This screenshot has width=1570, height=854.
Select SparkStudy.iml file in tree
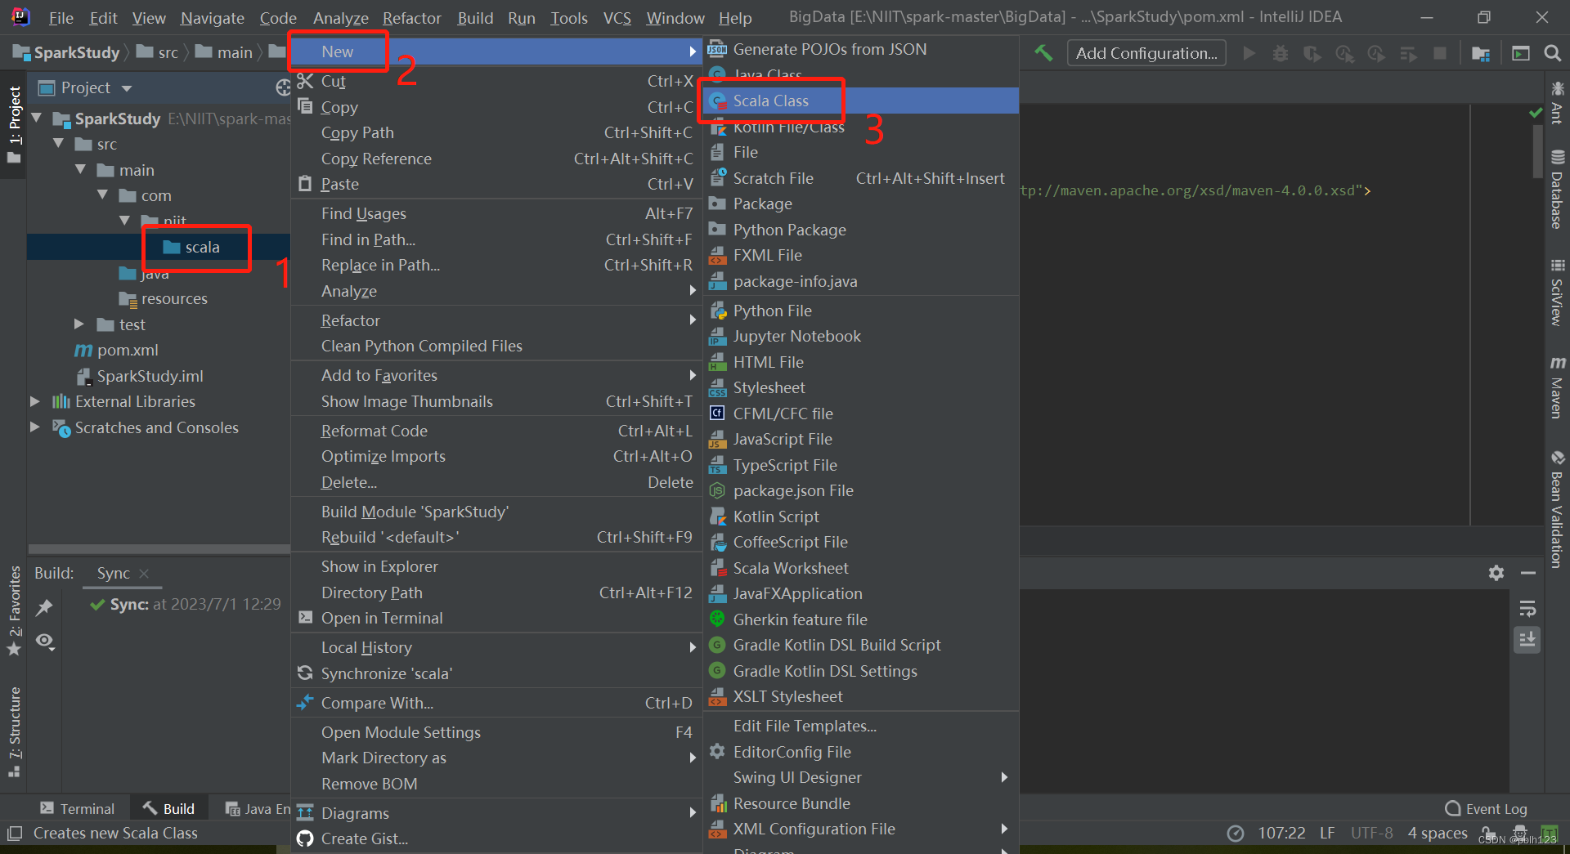coord(139,376)
